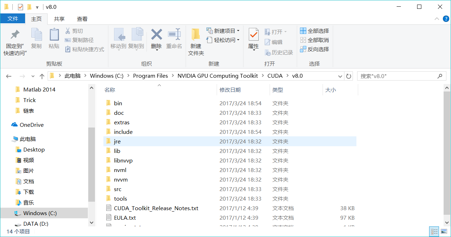Viewport: 451px width, 237px height.
Task: Switch to the View ribbon tab
Action: (x=82, y=19)
